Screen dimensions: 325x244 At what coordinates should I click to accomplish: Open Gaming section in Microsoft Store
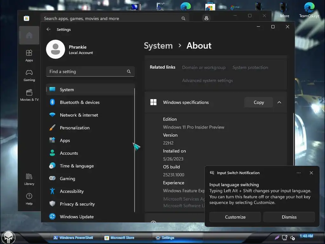click(29, 76)
